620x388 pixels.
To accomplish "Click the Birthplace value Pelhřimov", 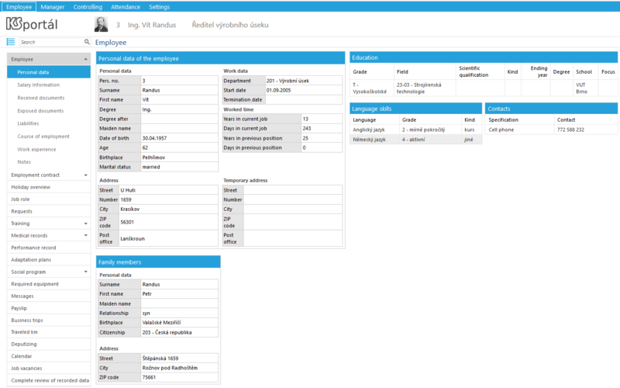I will coord(179,158).
